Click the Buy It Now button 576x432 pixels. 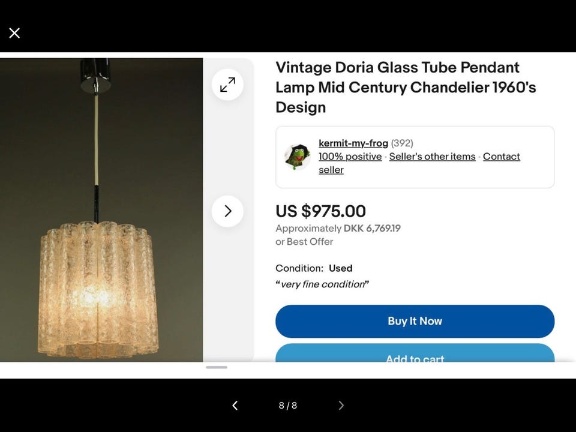click(415, 321)
